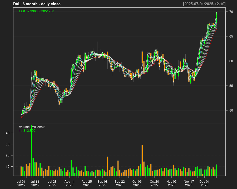Select the 'Aug 11 2025' x-axis date label

(x=70, y=183)
